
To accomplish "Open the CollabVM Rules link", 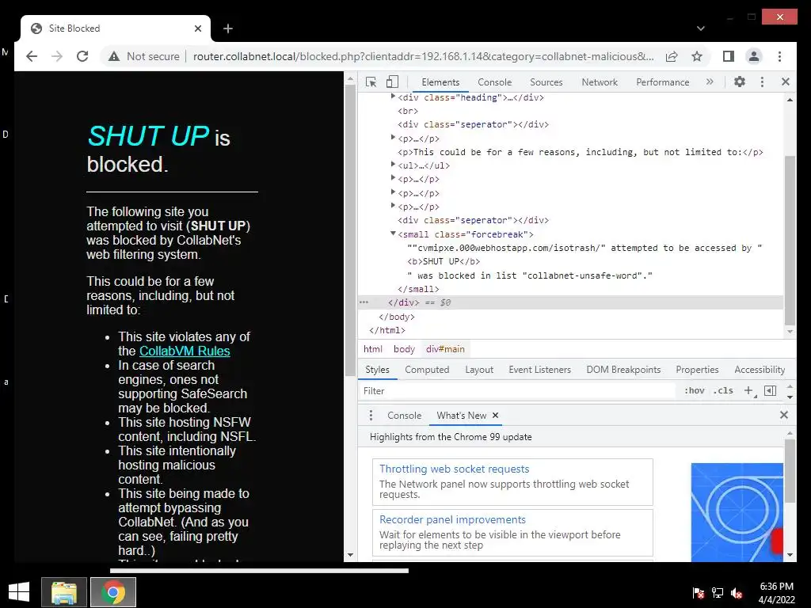I will click(x=185, y=351).
